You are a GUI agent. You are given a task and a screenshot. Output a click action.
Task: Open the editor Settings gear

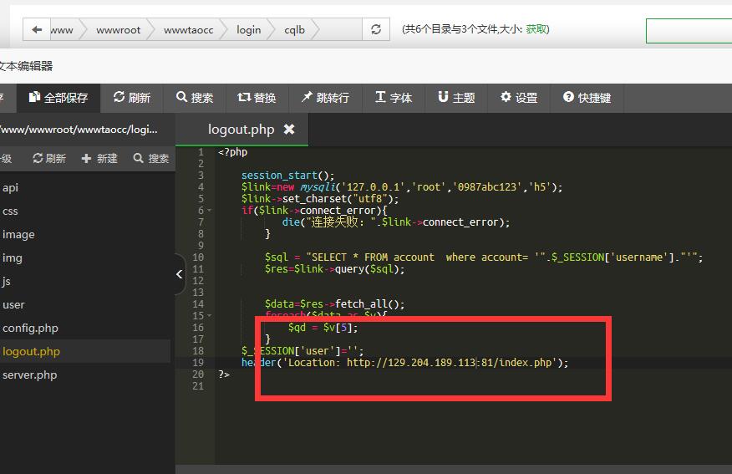[x=519, y=98]
